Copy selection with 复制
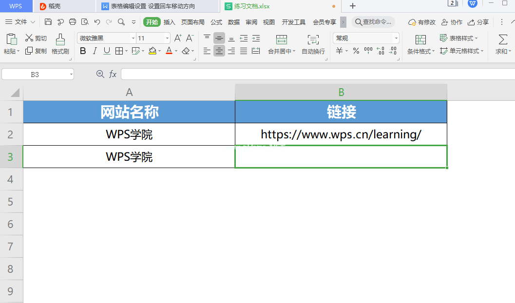Image resolution: width=515 pixels, height=303 pixels. click(x=36, y=51)
